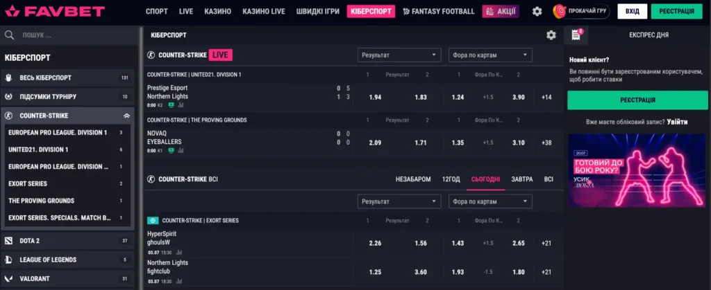Open settings gear in top navigation
This screenshot has height=290, width=711.
pos(537,11)
